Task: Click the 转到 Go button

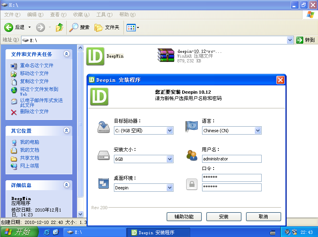Action: pyautogui.click(x=305, y=40)
